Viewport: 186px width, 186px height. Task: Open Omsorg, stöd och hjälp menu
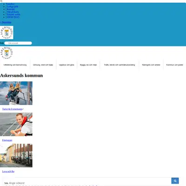point(43,65)
